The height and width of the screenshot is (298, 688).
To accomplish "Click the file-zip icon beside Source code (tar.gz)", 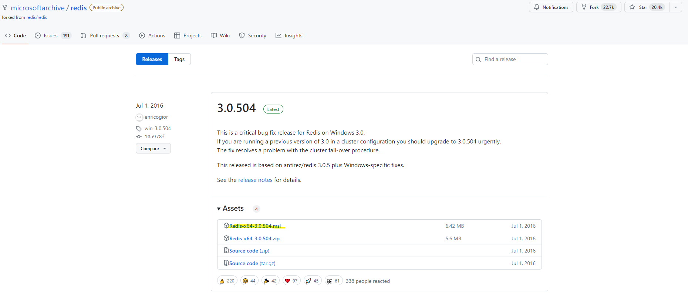I will (x=226, y=263).
